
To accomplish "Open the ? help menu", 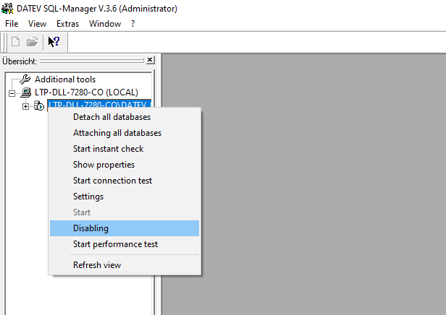I will pos(132,24).
